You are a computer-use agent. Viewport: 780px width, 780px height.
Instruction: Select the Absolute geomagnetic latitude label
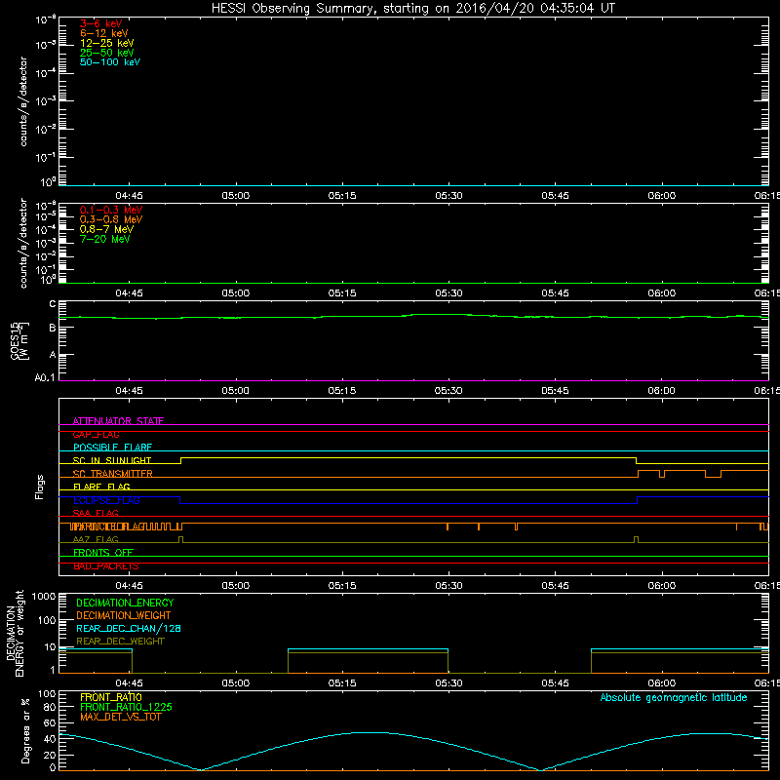tap(674, 698)
